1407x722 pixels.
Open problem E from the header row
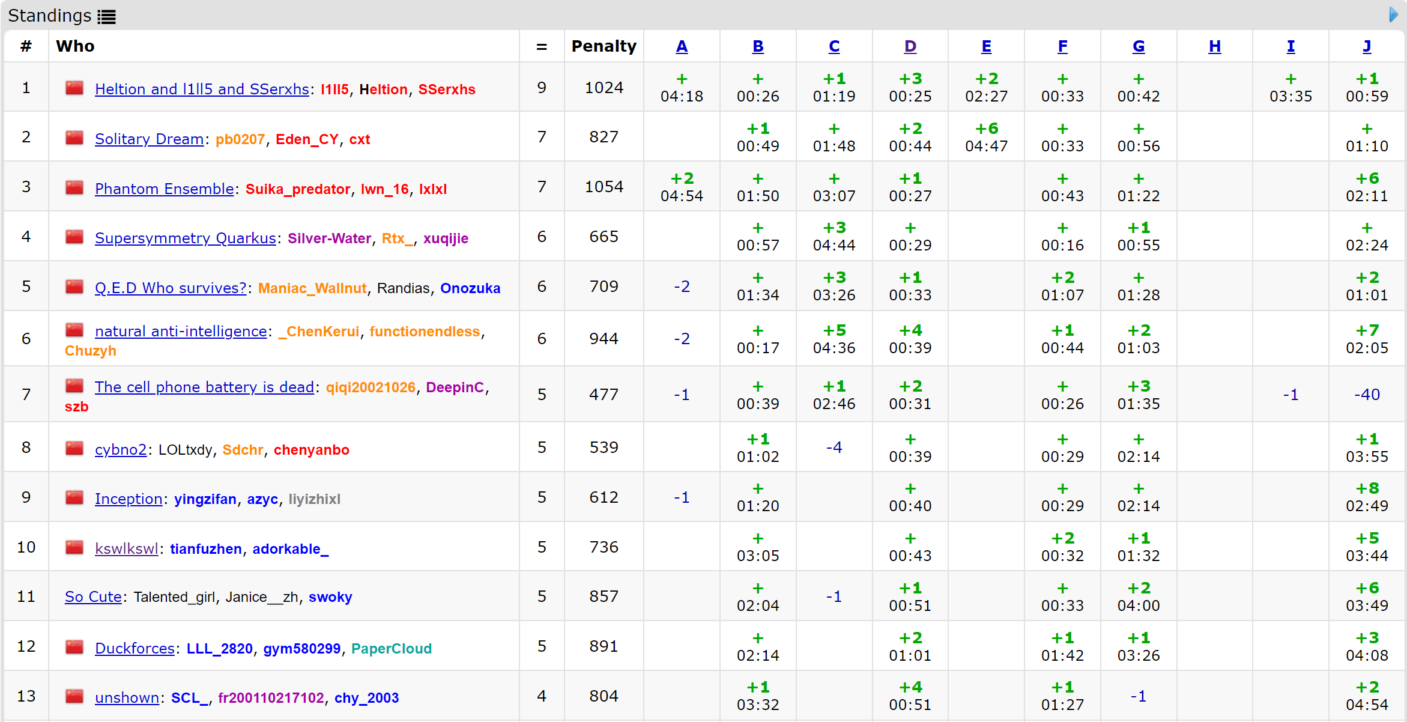(986, 46)
